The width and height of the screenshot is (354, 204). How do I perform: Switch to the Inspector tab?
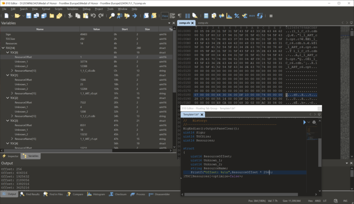[10, 156]
